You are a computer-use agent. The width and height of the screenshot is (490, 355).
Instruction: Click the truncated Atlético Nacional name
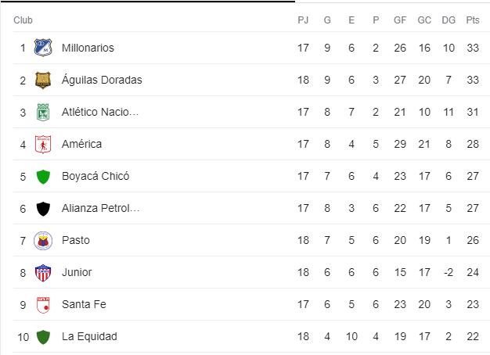click(x=100, y=112)
